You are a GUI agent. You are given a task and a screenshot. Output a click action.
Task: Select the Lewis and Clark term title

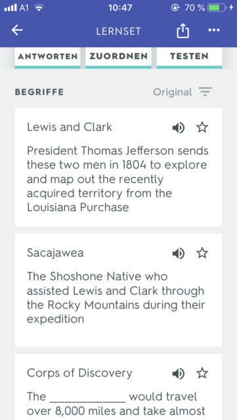[70, 127]
